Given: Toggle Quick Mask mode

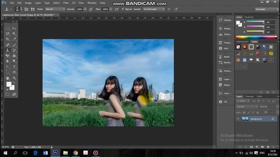Looking at the screenshot, I should point(7,94).
